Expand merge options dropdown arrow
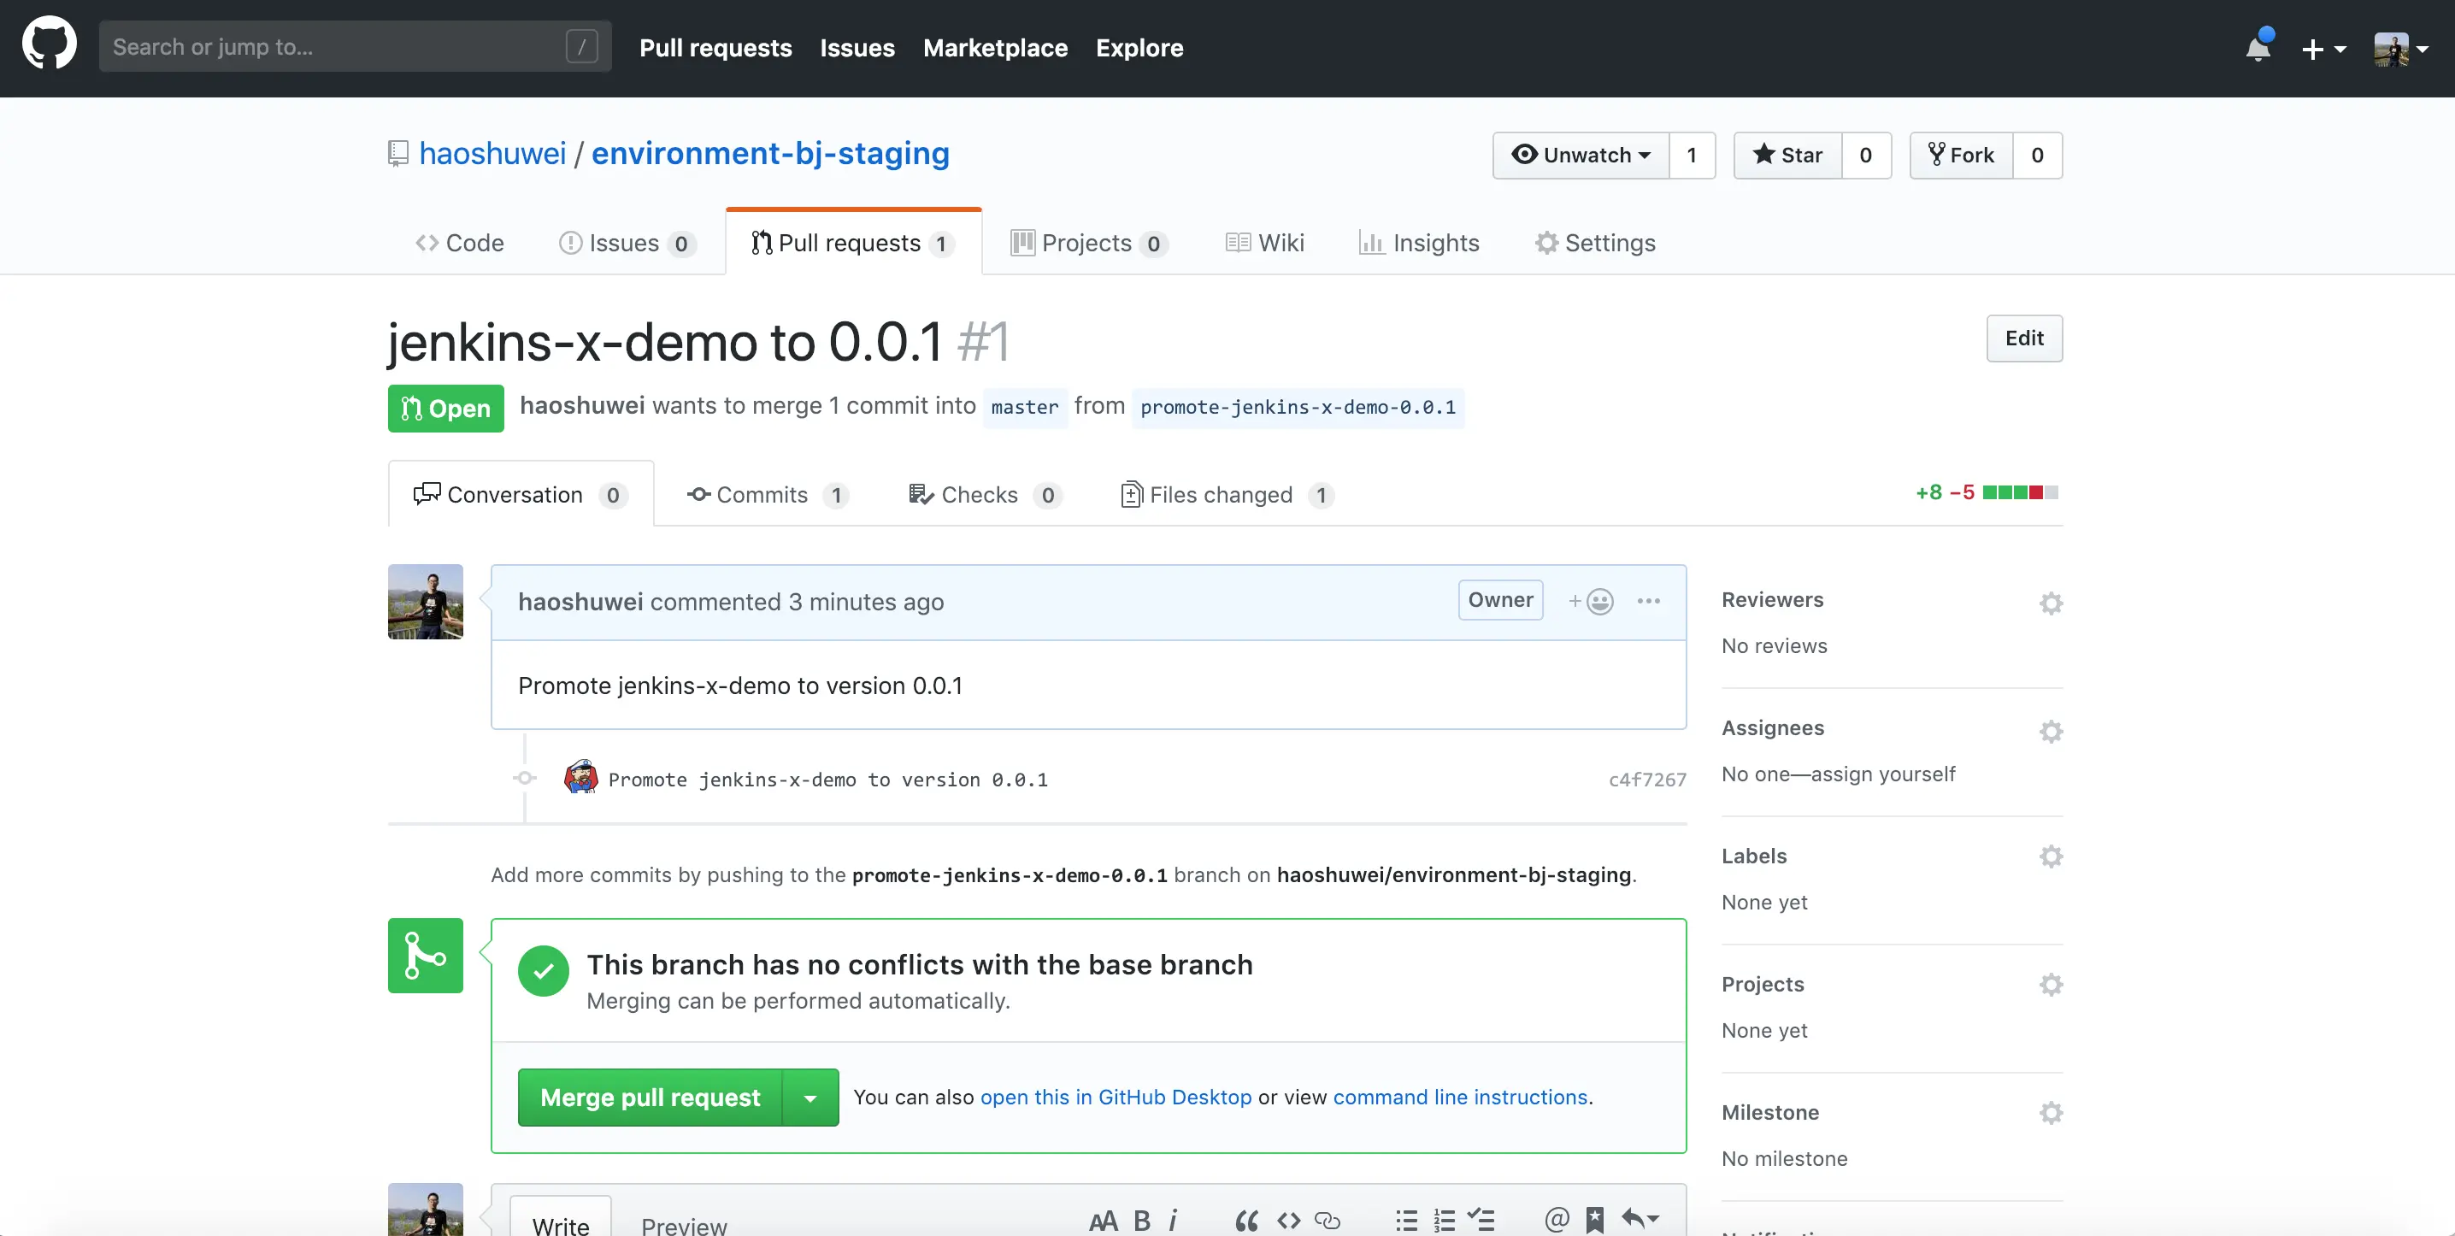The height and width of the screenshot is (1236, 2455). pos(810,1098)
